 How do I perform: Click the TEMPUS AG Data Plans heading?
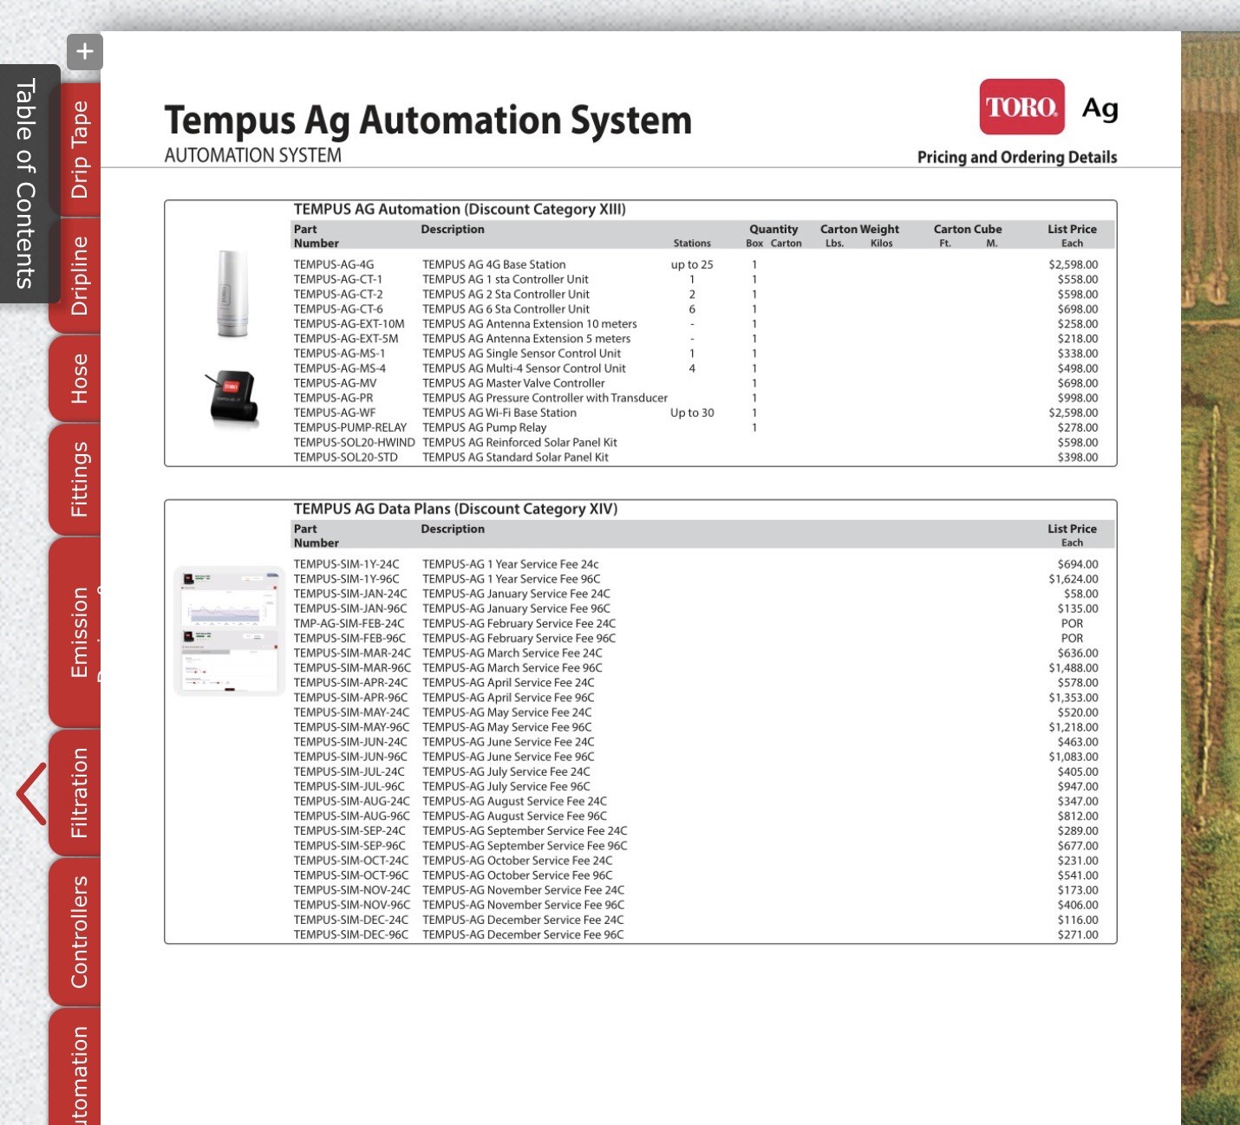click(x=455, y=510)
